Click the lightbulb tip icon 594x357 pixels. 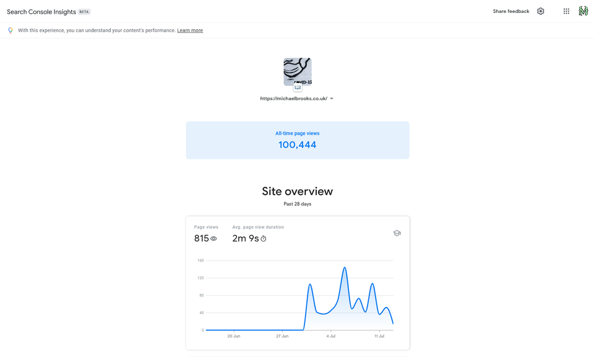pos(9,30)
